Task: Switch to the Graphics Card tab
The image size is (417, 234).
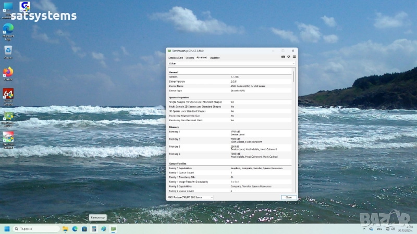Action: 176,57
